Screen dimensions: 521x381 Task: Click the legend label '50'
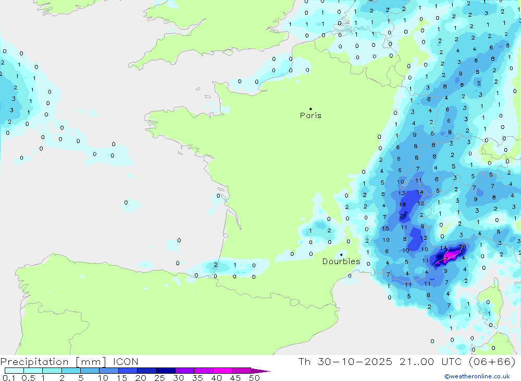click(254, 378)
